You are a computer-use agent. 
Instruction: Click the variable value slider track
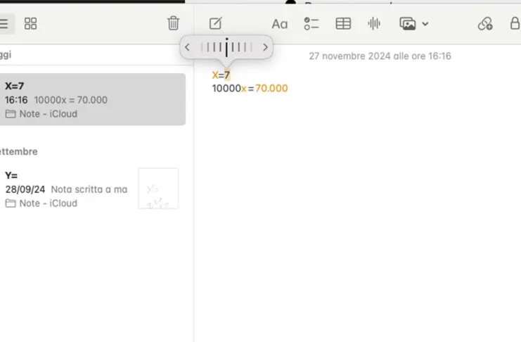click(x=226, y=47)
